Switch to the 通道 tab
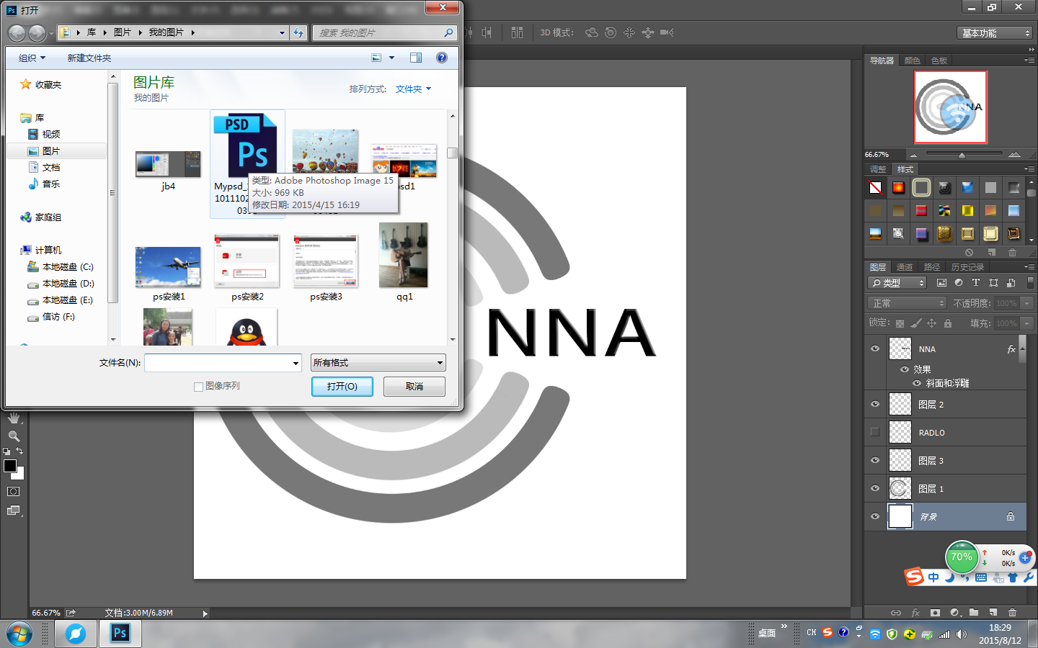The image size is (1038, 648). (905, 267)
